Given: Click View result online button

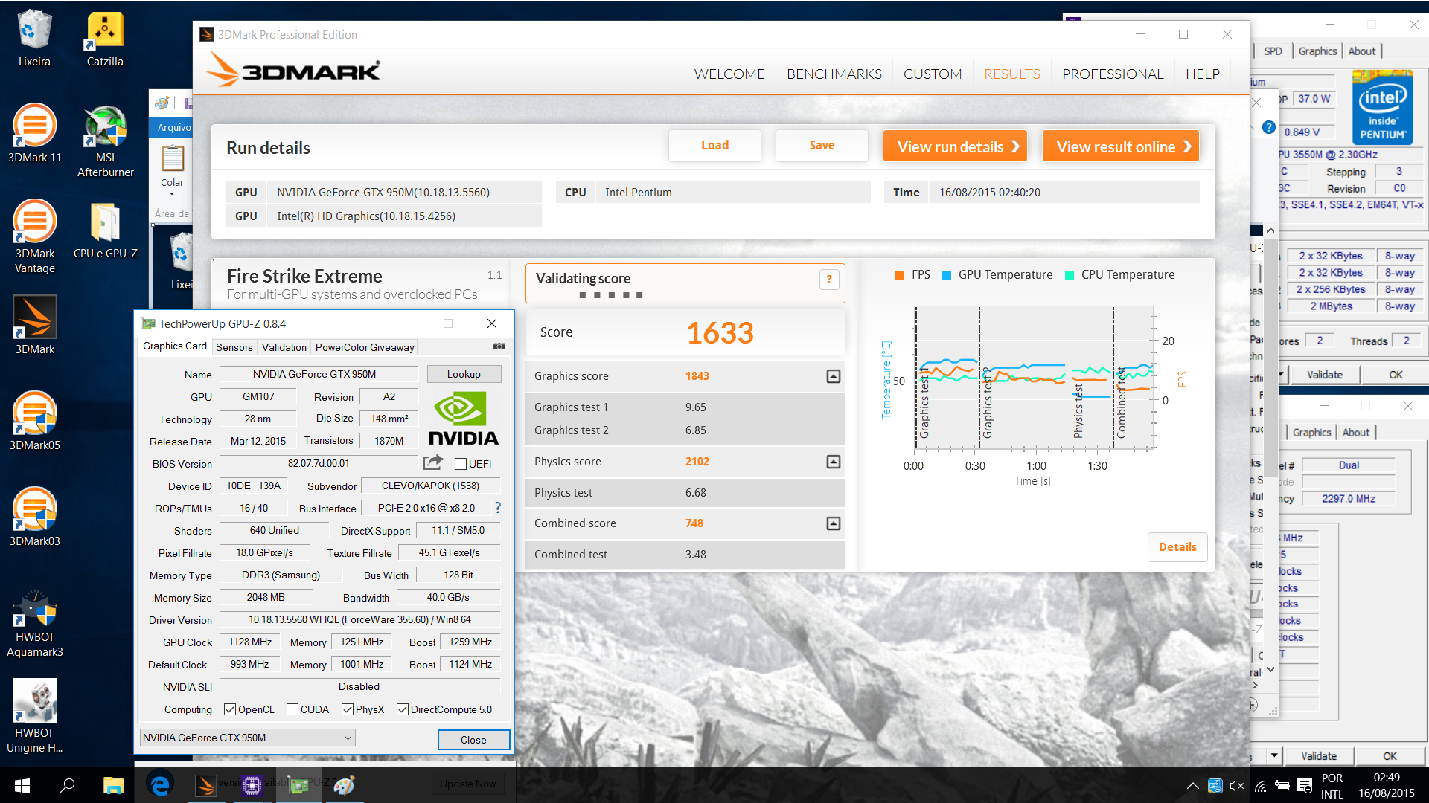Looking at the screenshot, I should point(1121,146).
